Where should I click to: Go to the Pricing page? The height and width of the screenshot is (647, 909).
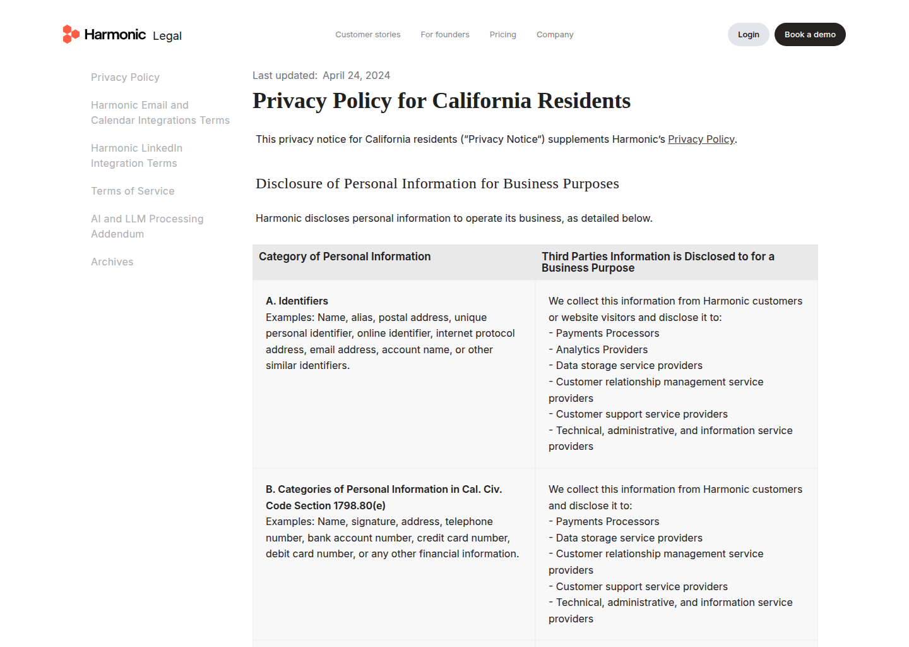point(502,35)
